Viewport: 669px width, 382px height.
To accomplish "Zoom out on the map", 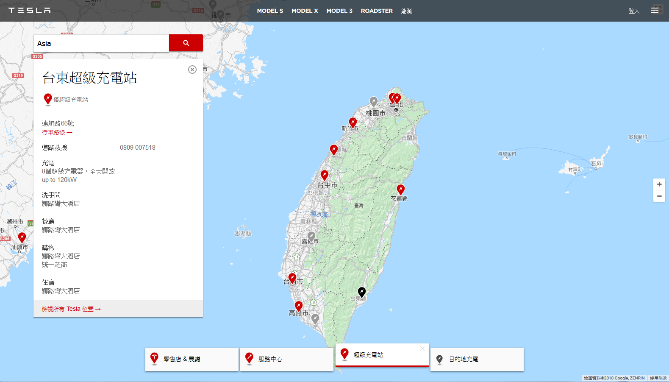I will pos(659,196).
